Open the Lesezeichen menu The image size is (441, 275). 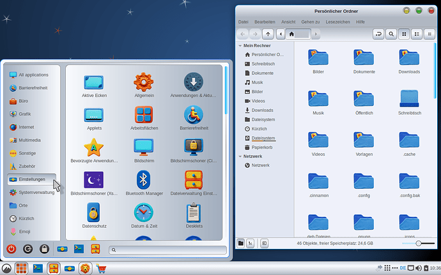click(x=337, y=22)
